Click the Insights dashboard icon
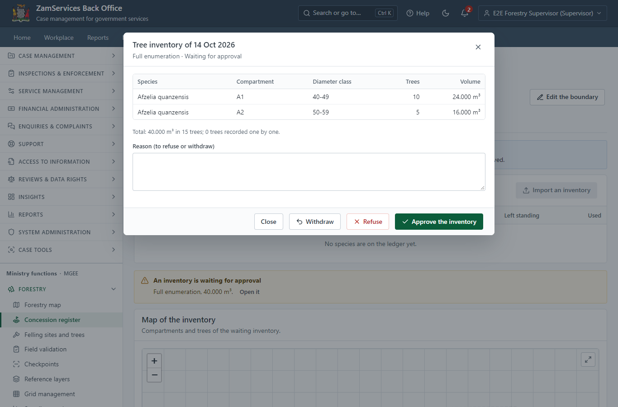The image size is (618, 407). click(x=11, y=197)
